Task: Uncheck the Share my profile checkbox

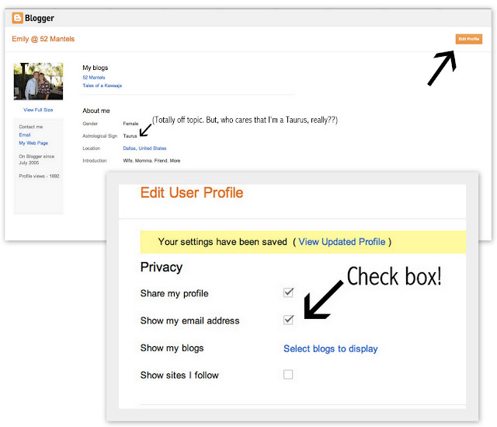Action: coord(288,292)
